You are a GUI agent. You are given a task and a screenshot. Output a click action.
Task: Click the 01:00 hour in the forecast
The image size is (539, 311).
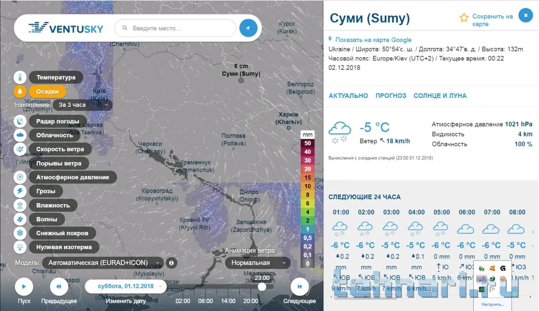341,212
